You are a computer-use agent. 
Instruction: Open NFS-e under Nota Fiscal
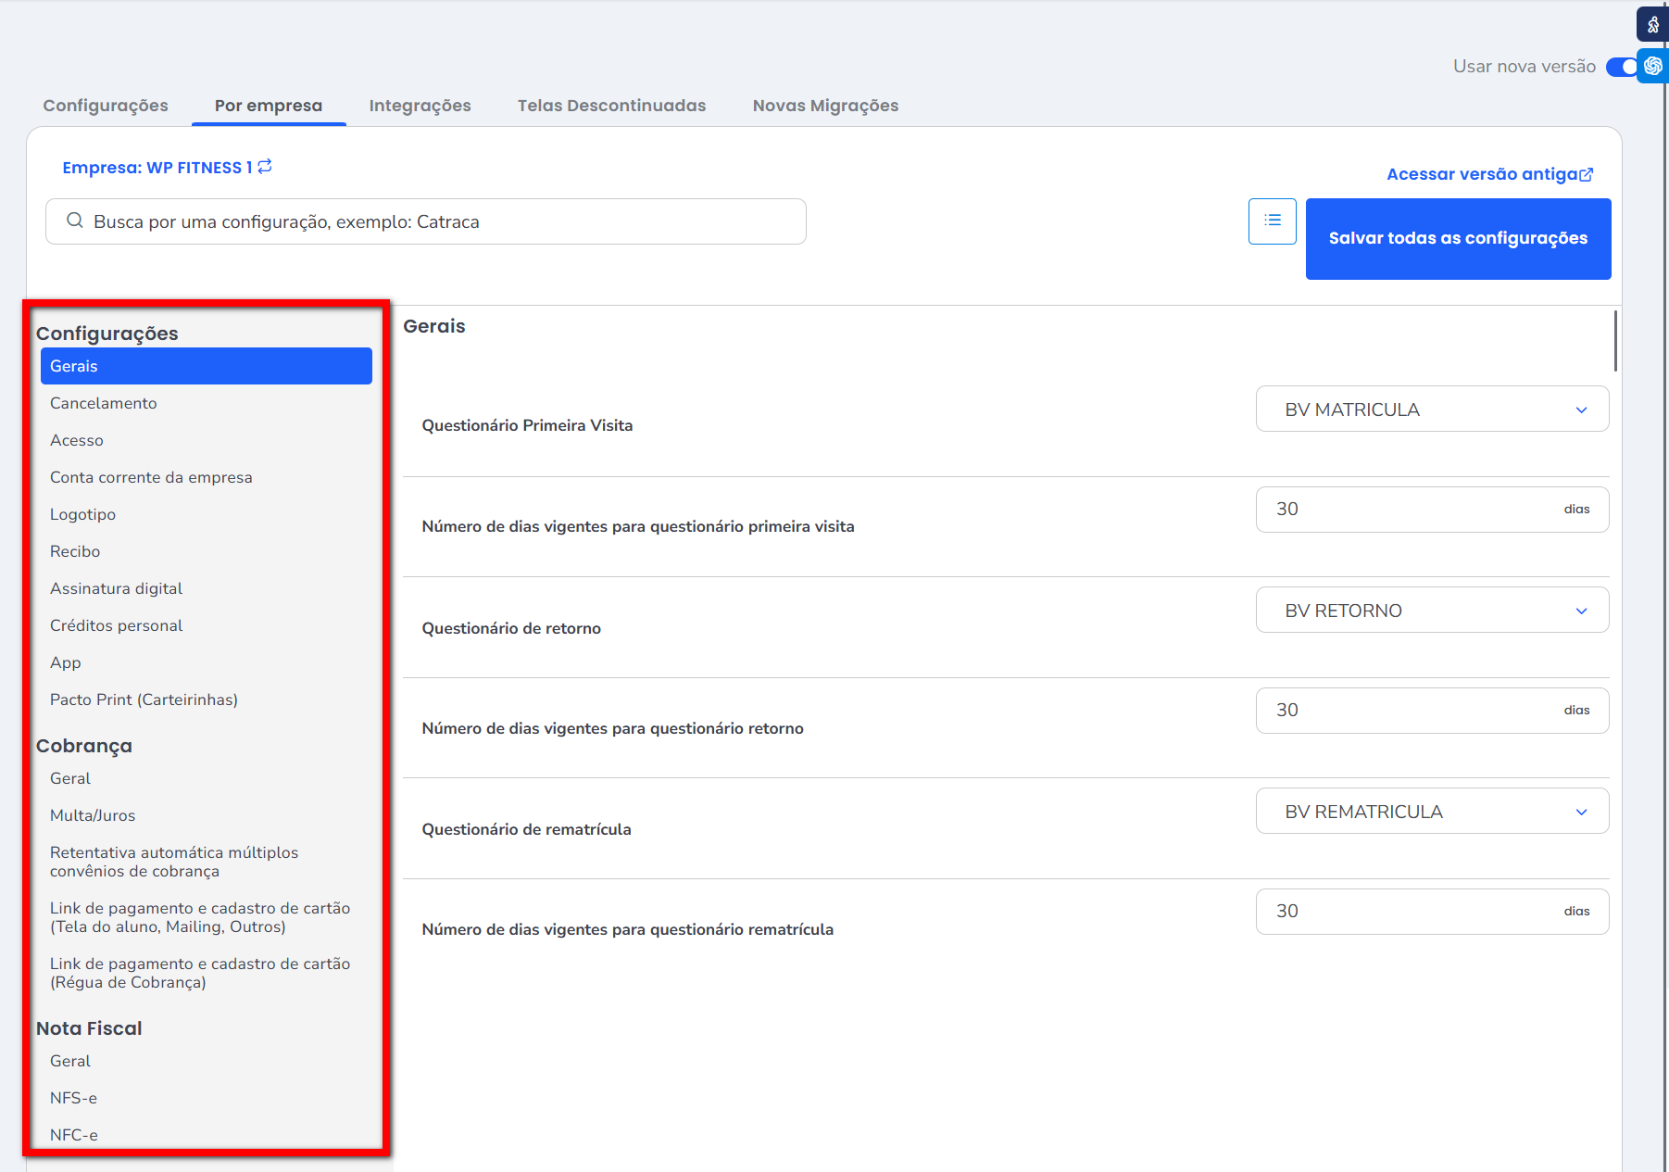coord(73,1098)
